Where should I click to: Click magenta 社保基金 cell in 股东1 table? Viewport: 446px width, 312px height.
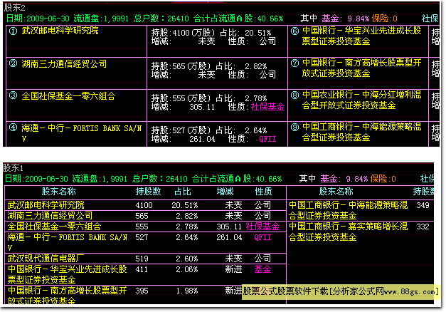(262, 227)
